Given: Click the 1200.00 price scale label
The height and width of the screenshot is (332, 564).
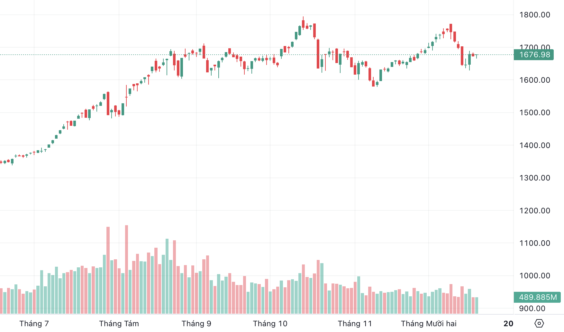Looking at the screenshot, I should point(535,211).
